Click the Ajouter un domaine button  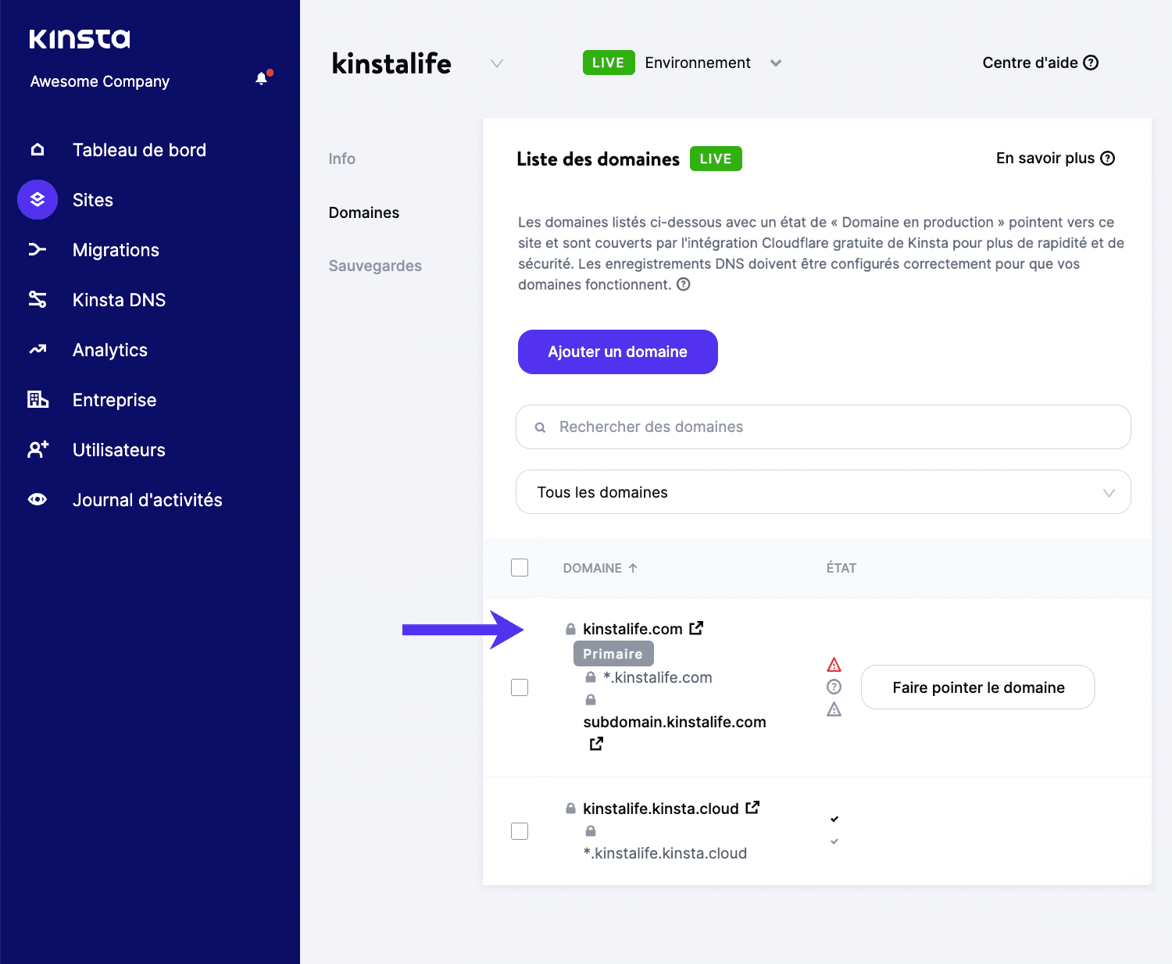tap(617, 352)
